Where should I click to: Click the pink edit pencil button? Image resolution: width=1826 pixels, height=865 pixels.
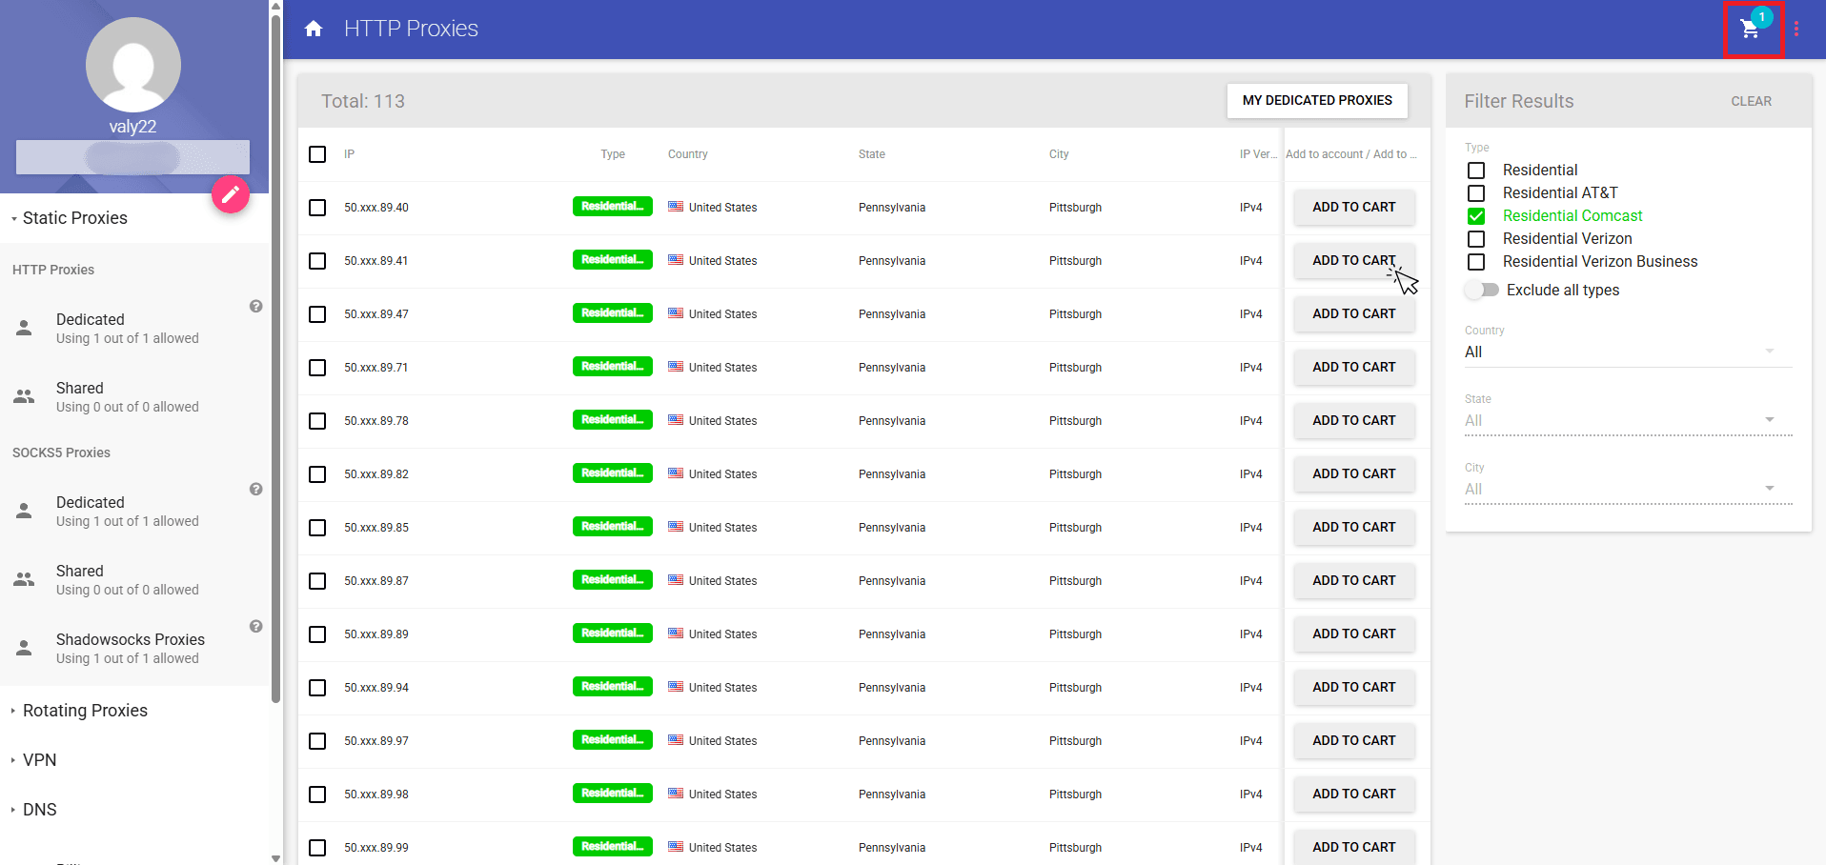(x=230, y=194)
